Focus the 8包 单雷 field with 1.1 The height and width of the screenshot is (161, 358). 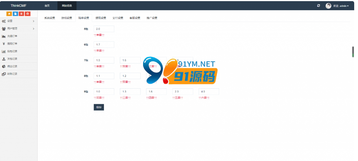(x=104, y=76)
